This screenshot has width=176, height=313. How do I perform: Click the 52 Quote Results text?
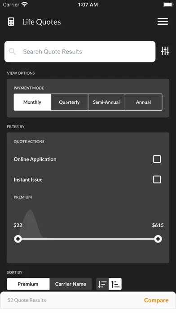26,300
